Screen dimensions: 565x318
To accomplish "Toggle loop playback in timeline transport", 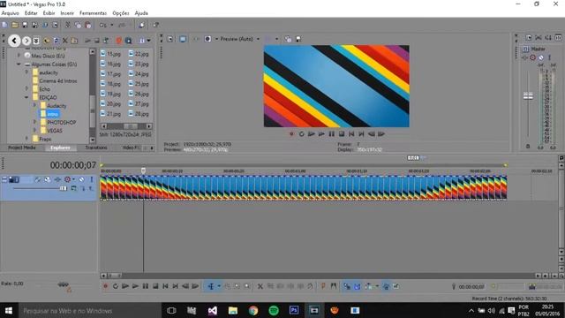I will pyautogui.click(x=116, y=286).
